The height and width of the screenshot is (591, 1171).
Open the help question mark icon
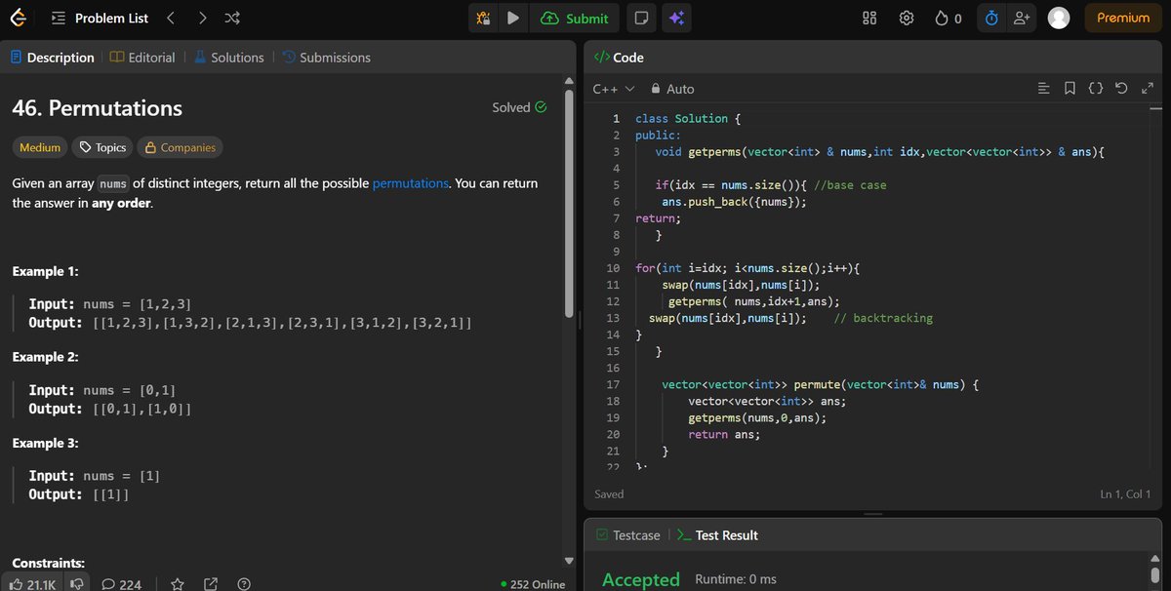(x=244, y=584)
